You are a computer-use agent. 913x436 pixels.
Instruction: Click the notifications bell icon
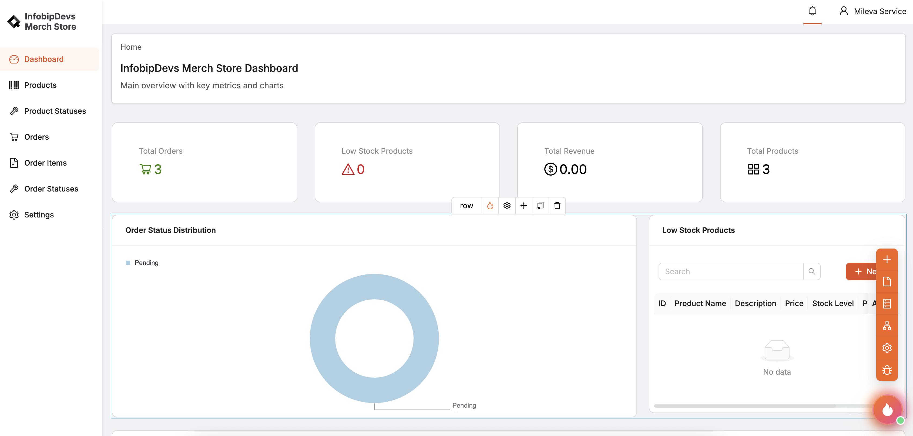pyautogui.click(x=812, y=11)
